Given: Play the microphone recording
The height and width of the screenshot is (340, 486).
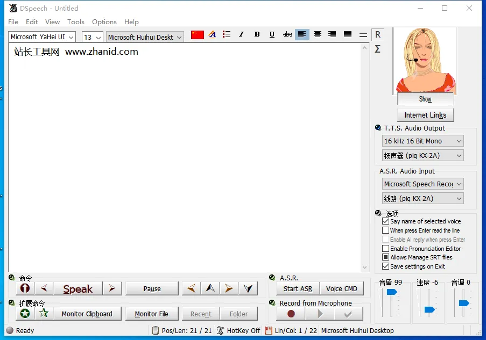Looking at the screenshot, I should pyautogui.click(x=320, y=314).
